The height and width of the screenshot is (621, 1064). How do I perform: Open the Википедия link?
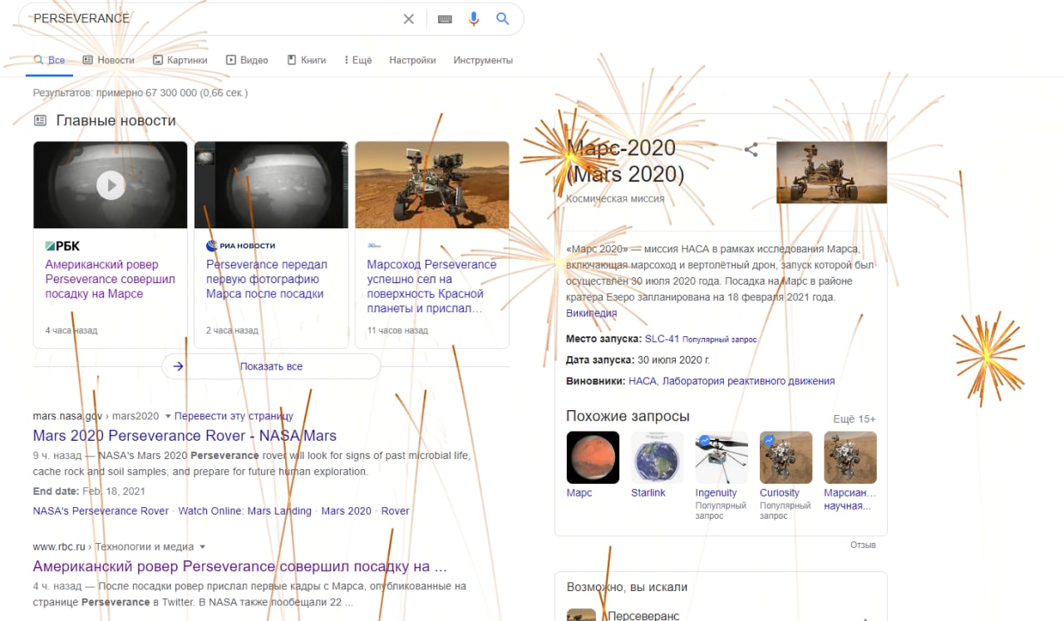[591, 313]
